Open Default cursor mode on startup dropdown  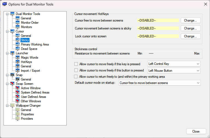pyautogui.click(x=159, y=83)
